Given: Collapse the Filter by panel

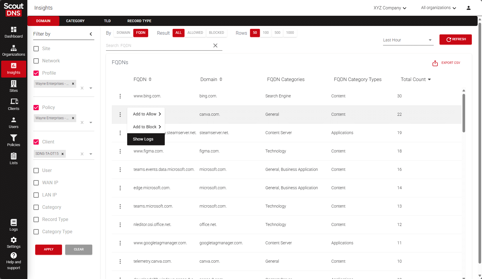Looking at the screenshot, I should click(x=91, y=34).
